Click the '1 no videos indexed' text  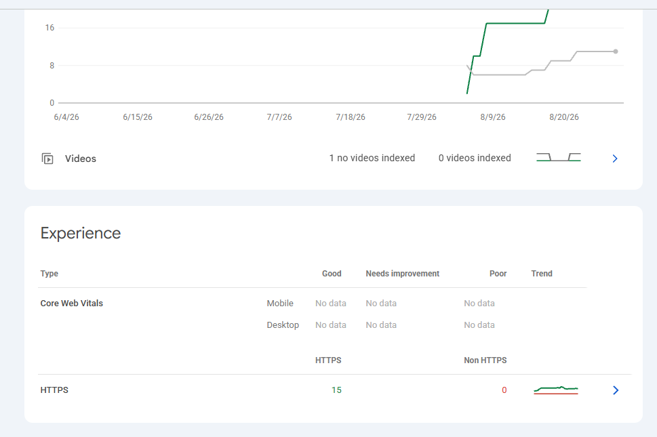click(372, 158)
